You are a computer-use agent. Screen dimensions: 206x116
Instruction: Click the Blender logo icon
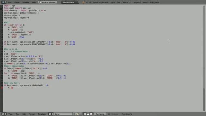[84, 2]
